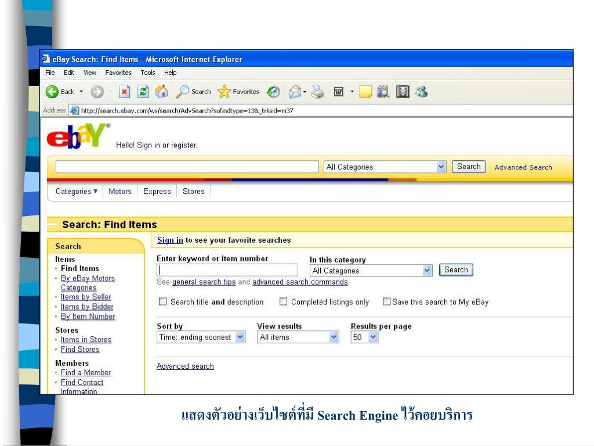Open the Find Contact Information link
Viewport: 594px width, 446px height.
click(82, 386)
